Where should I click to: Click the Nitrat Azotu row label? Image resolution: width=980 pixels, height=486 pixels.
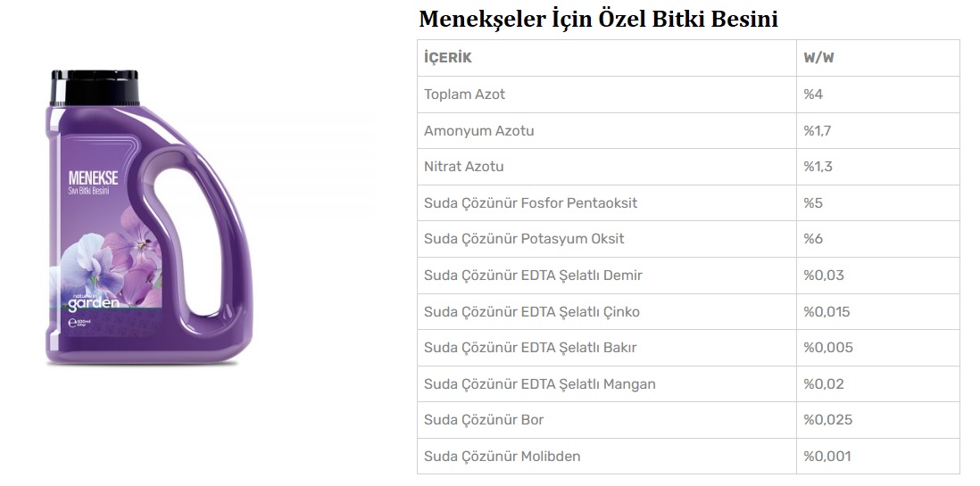click(x=464, y=167)
